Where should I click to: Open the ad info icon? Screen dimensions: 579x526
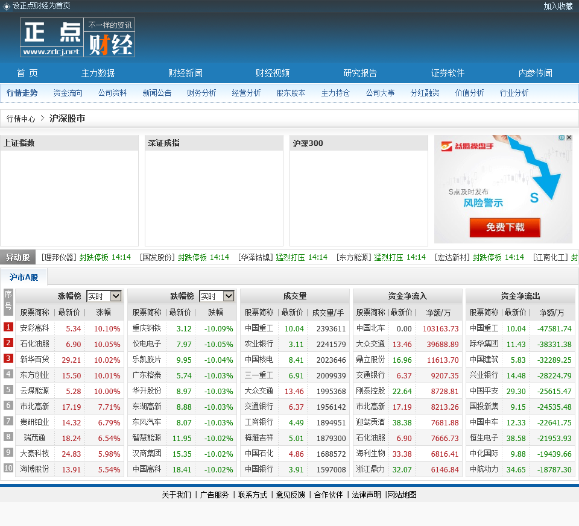tap(562, 137)
